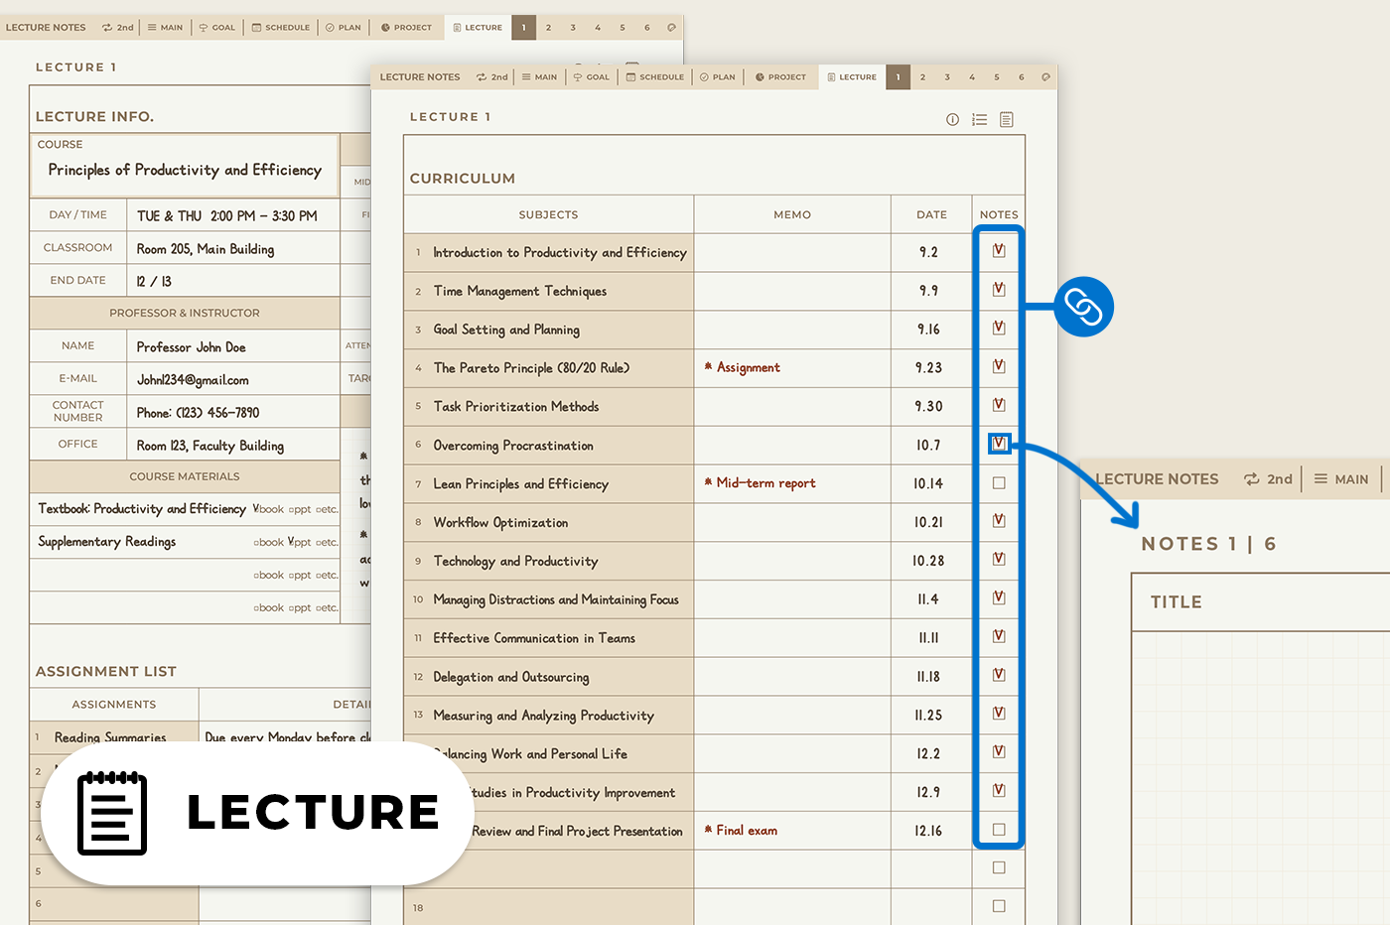Click the Time Management Techniques subject entry
1390x925 pixels.
519,291
